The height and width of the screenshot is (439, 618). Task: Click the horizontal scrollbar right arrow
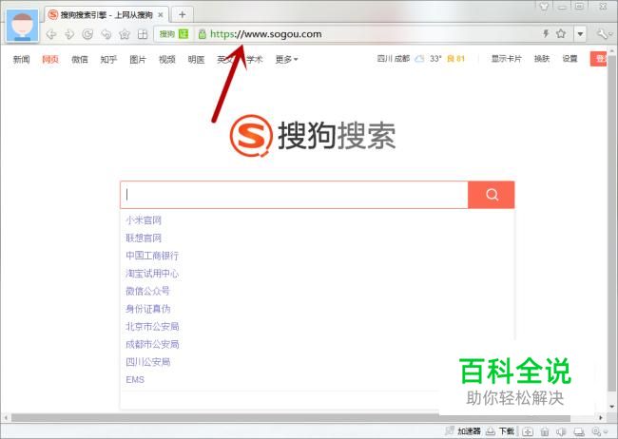tap(601, 418)
